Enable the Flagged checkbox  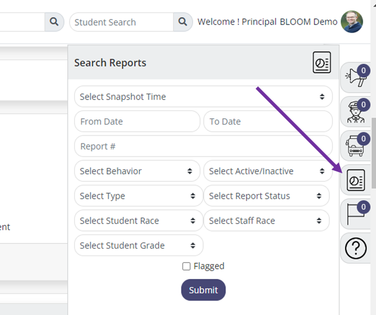187,266
